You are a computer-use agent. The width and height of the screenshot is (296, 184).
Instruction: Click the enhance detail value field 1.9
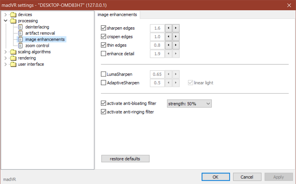(x=157, y=54)
